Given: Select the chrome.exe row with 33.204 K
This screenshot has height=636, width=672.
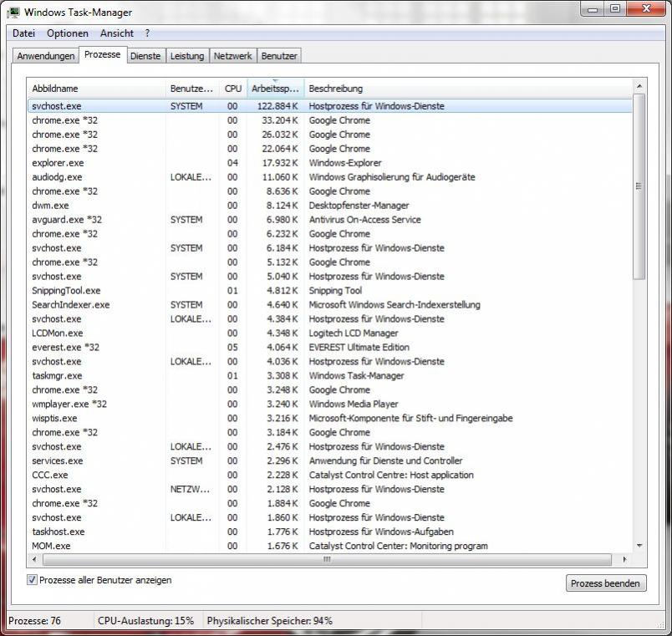Looking at the screenshot, I should [x=329, y=120].
